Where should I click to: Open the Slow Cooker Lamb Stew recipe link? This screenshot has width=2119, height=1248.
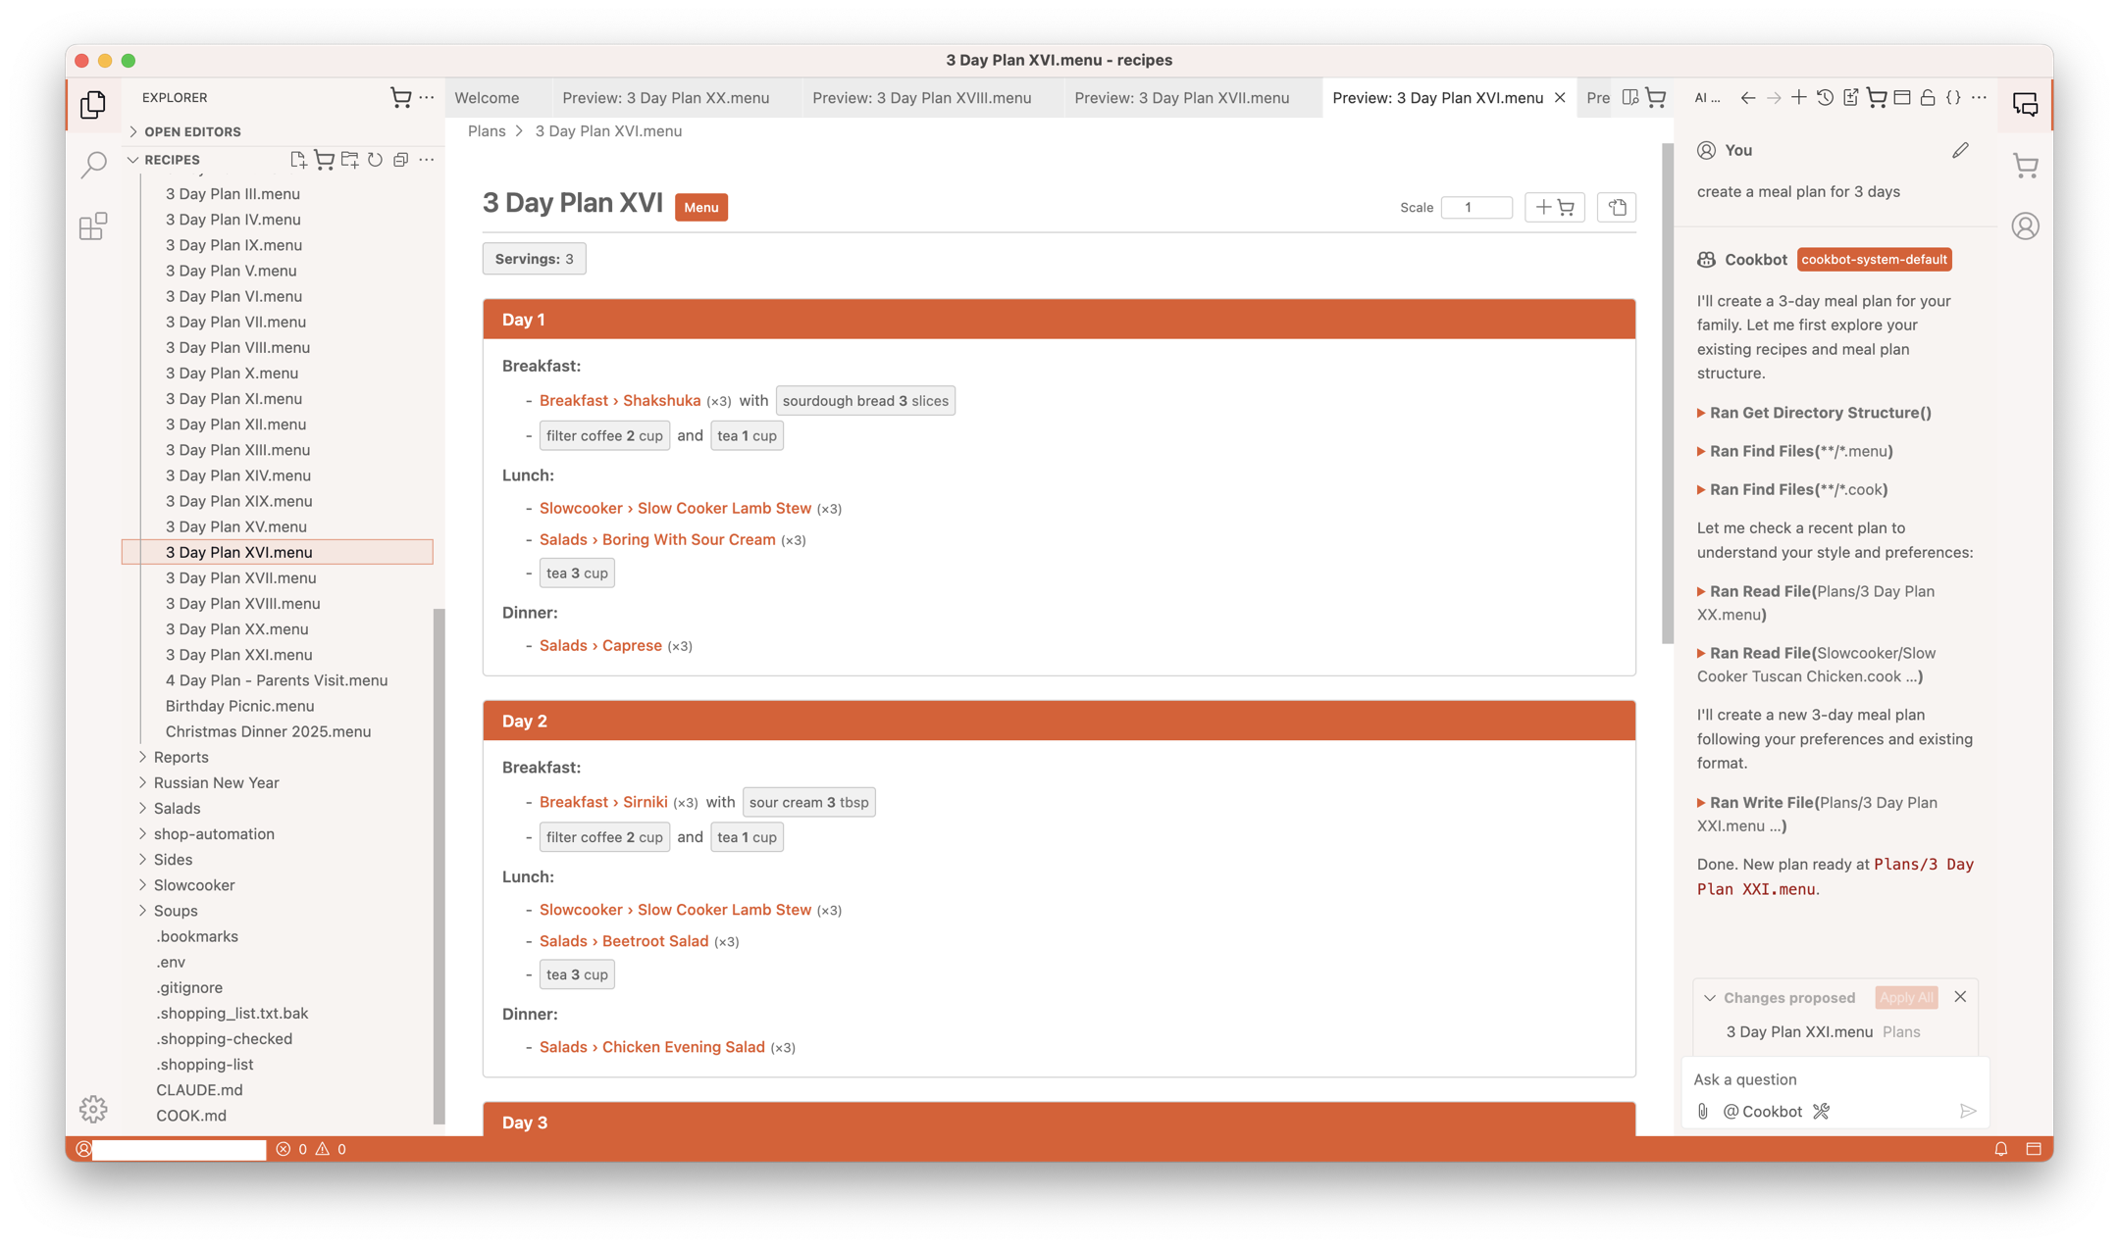point(724,508)
